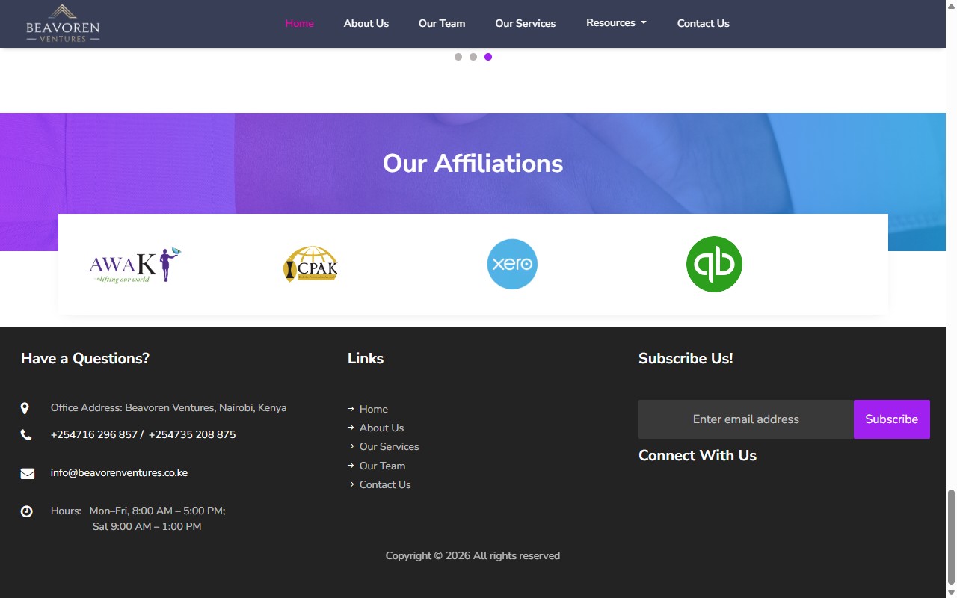The height and width of the screenshot is (598, 957).
Task: Follow the footer Home link
Action: (374, 409)
